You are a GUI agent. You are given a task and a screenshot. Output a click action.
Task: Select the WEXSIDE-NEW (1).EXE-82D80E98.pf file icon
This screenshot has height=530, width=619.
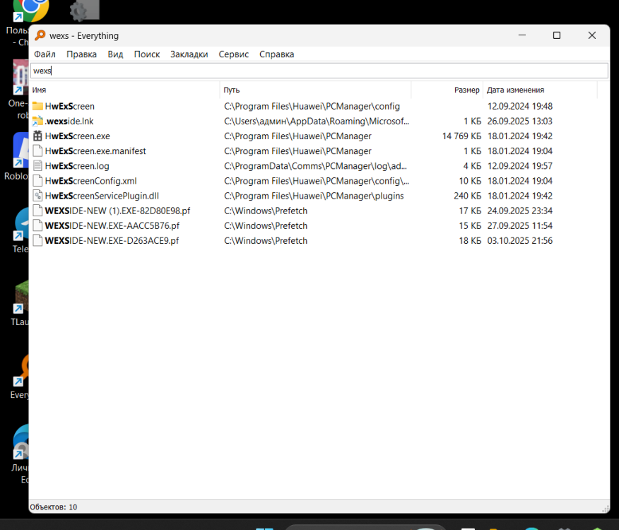37,211
